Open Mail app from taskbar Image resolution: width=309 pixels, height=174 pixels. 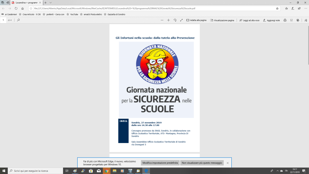coord(99,171)
